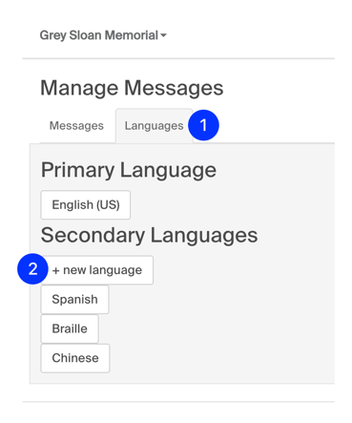Select the Languages tab
Viewport: 352px width, 423px height.
(155, 126)
